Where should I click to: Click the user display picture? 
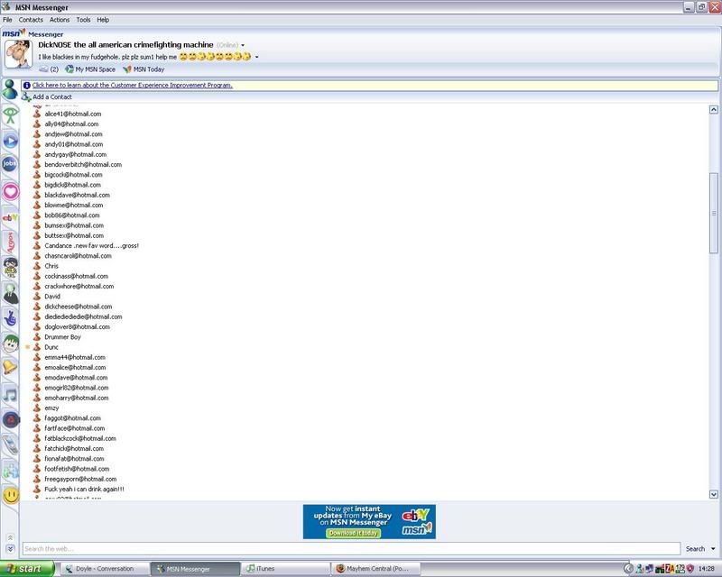18,53
